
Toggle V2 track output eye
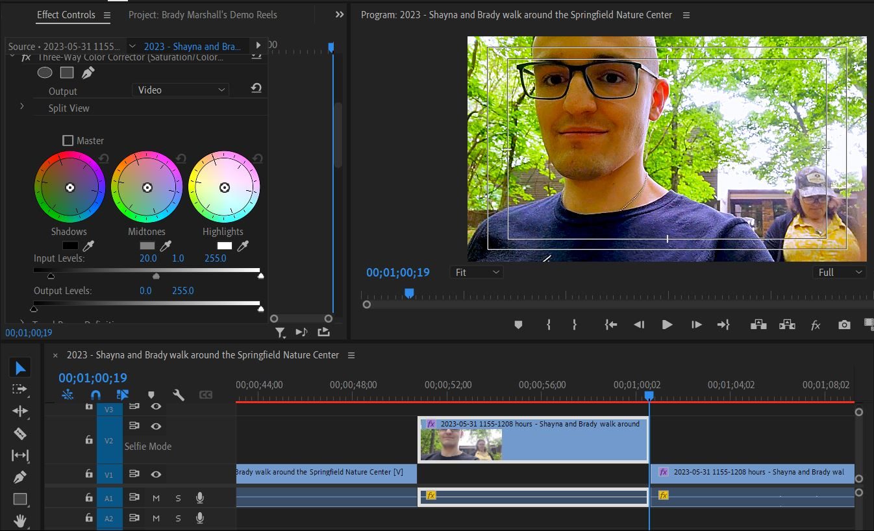tap(156, 426)
